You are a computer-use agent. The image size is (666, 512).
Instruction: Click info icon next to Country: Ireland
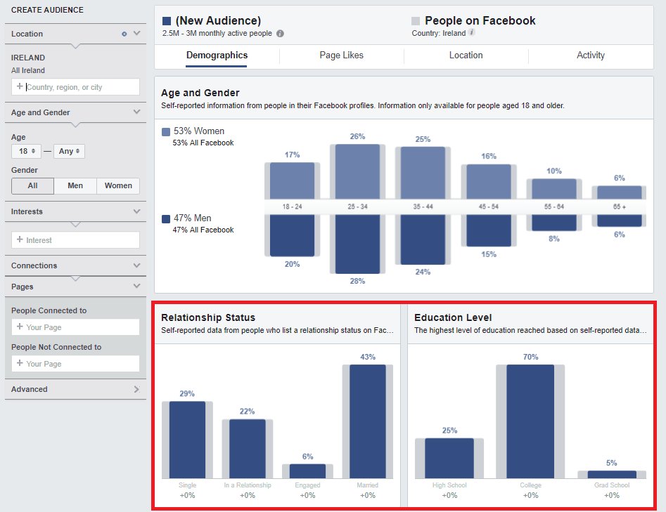point(472,33)
